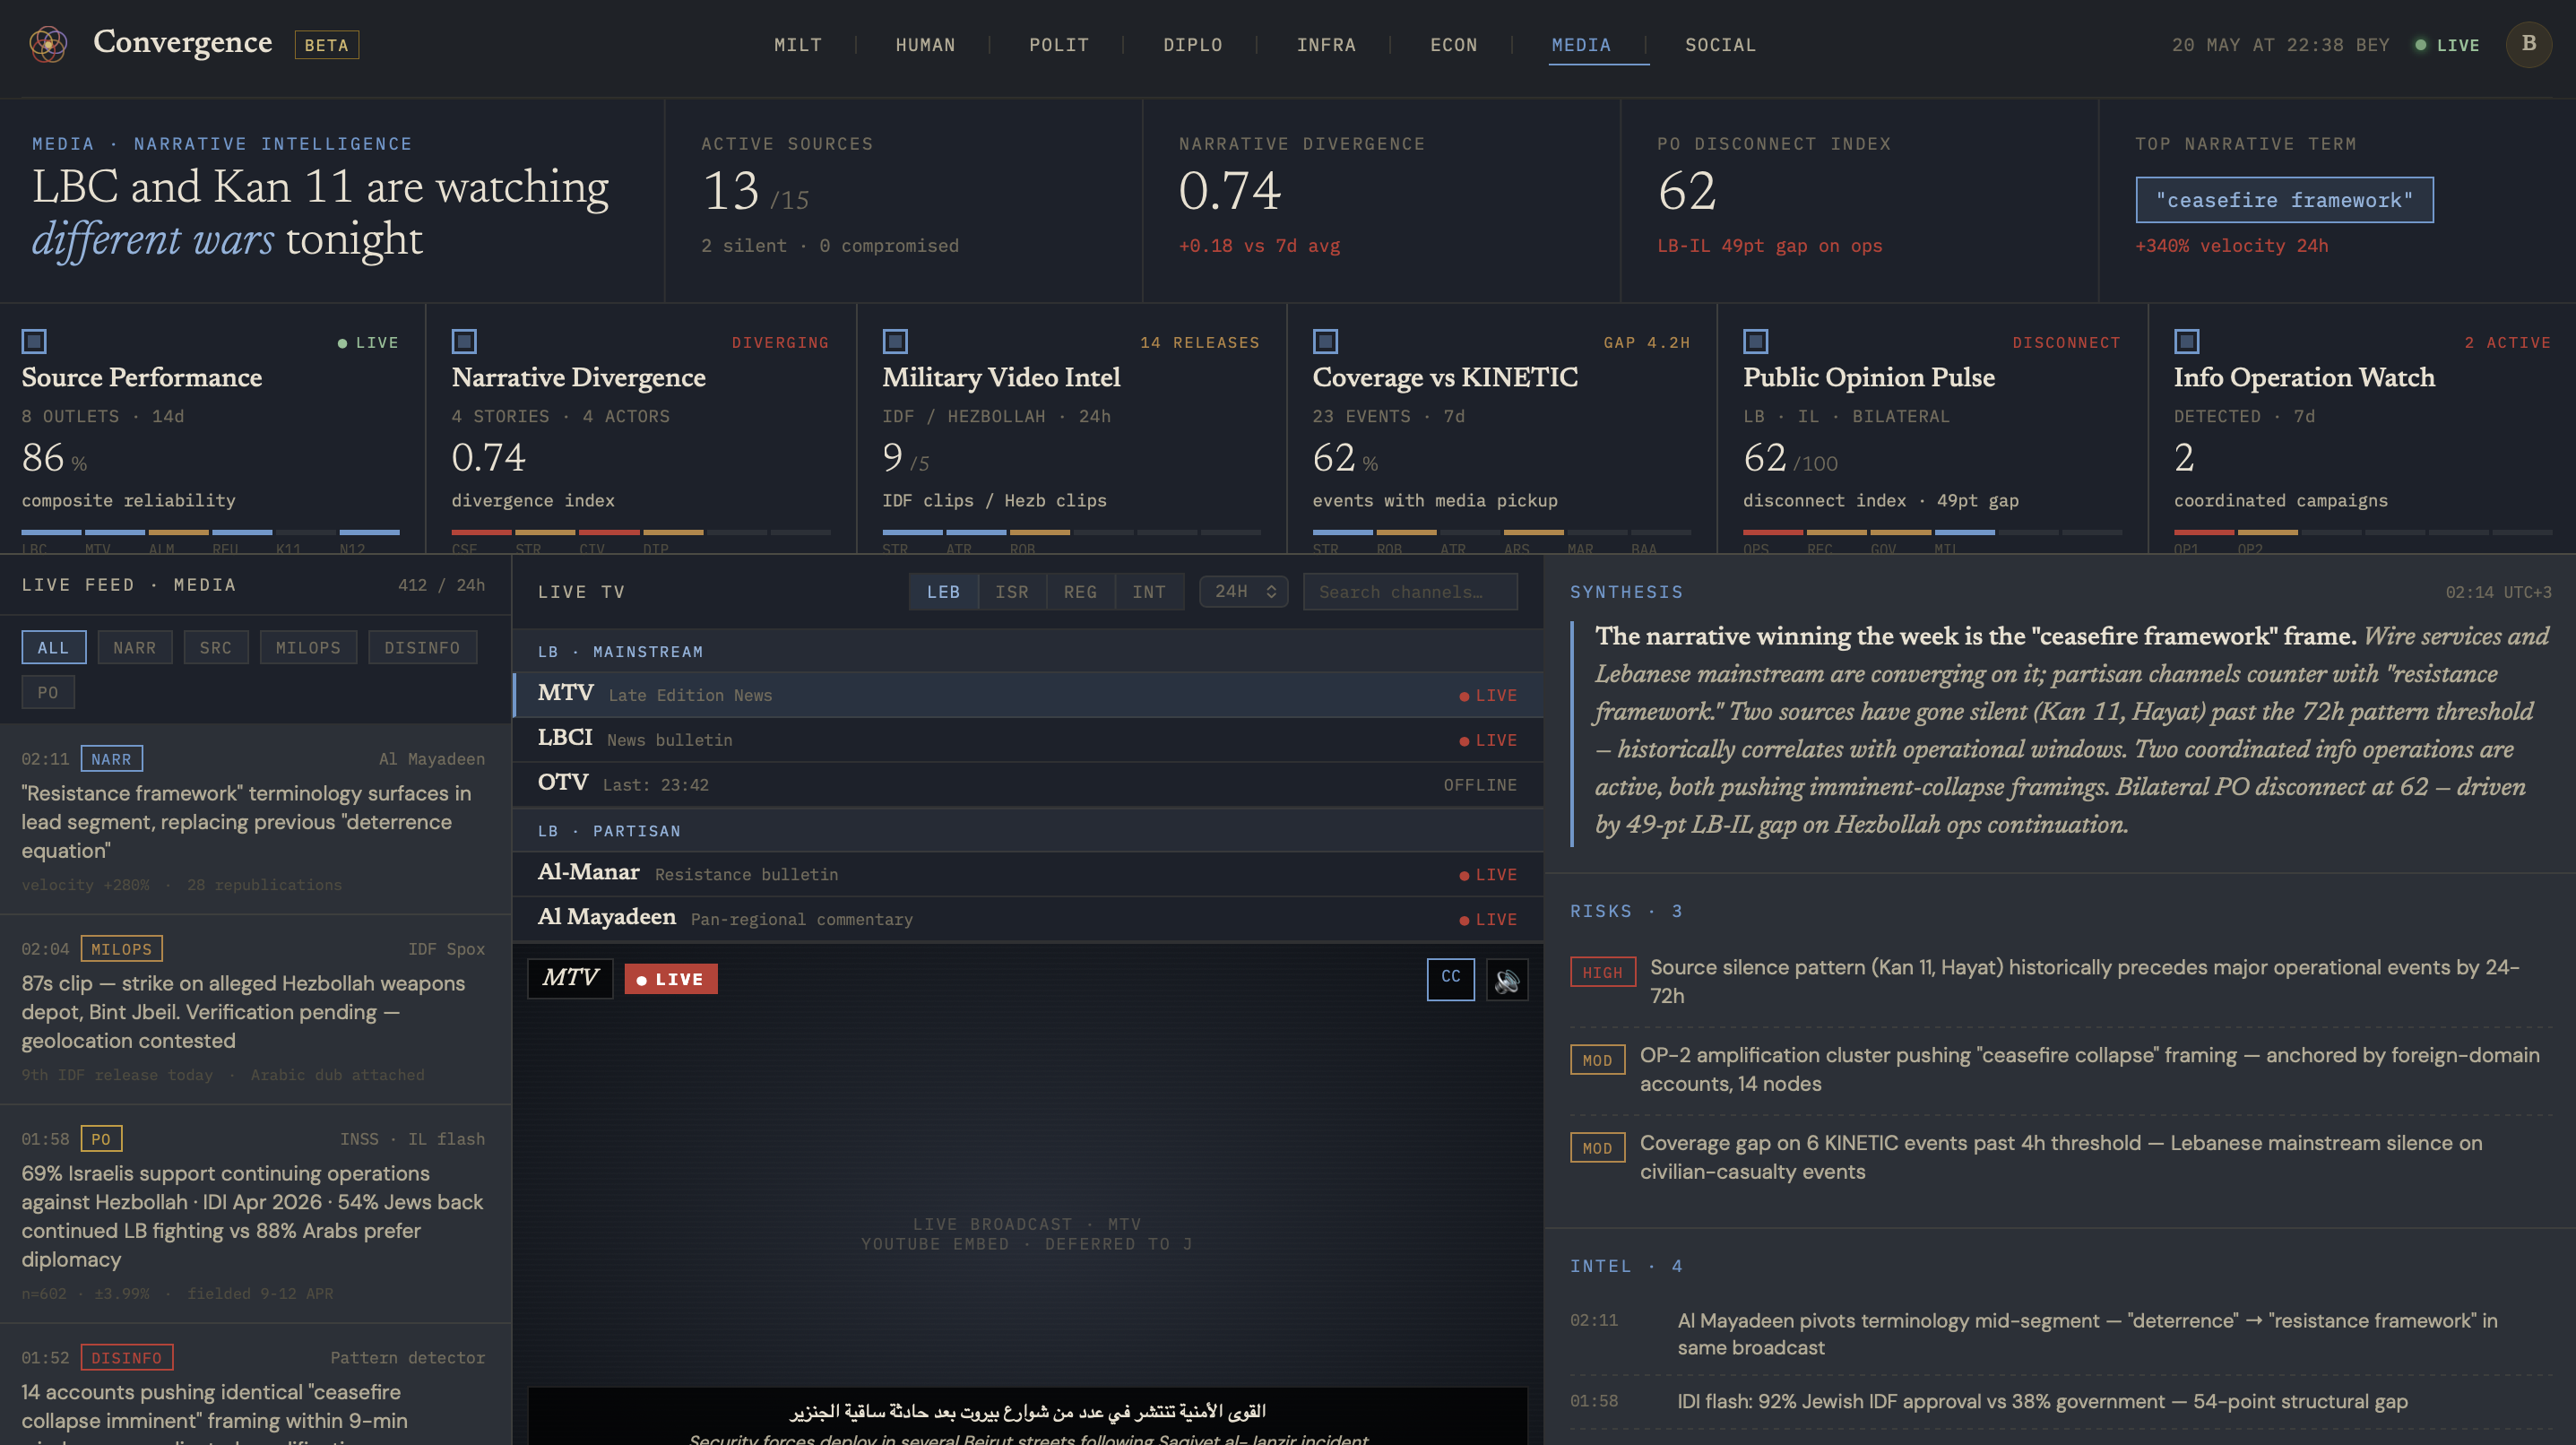Viewport: 2576px width, 1445px height.
Task: Open the Coverage vs KINETIC card title
Action: pyautogui.click(x=1445, y=378)
